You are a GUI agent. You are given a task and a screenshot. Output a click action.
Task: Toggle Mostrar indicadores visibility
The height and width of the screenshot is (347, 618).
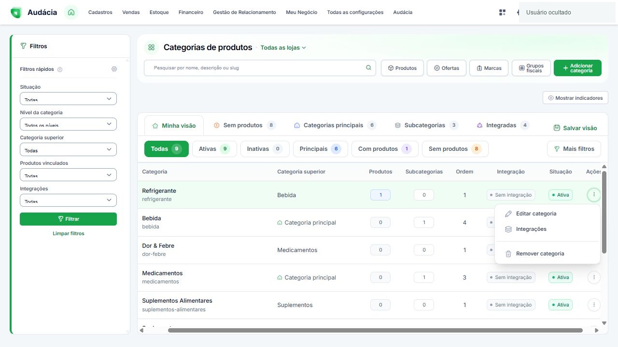[575, 98]
